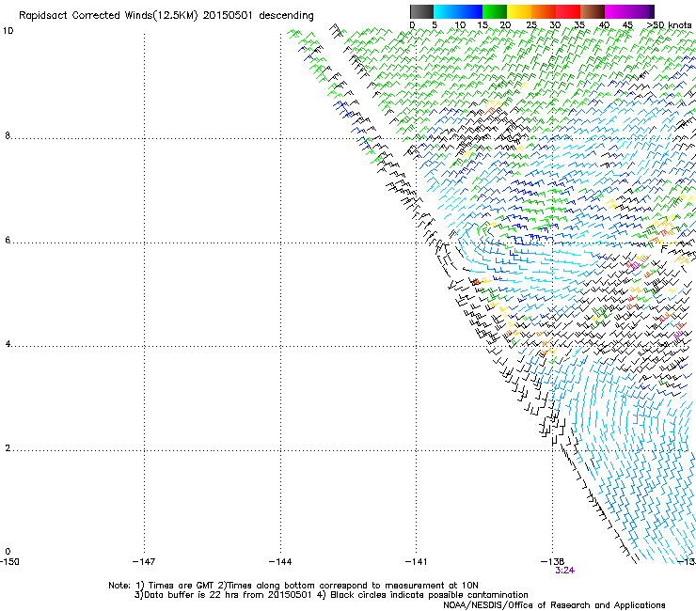Screen dimensions: 696x611
Task: Click the '35' label under the color bar
Action: pyautogui.click(x=579, y=25)
